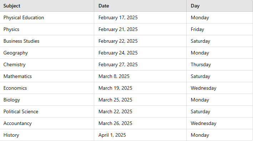253x141 pixels.
Task: Select the Geography subject cell
Action: [47, 53]
